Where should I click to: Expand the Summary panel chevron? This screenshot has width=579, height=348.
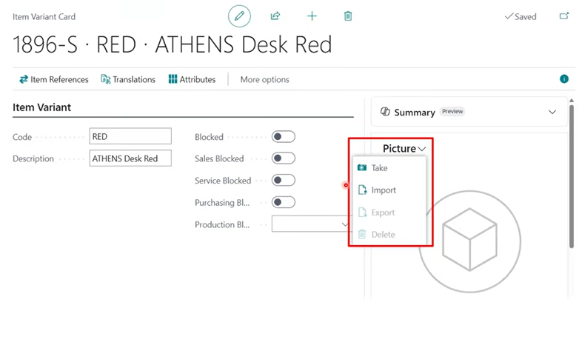[x=552, y=113]
